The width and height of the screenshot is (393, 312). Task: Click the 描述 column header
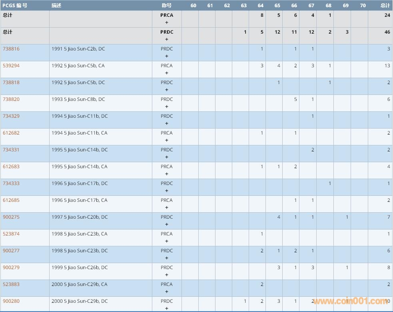click(x=56, y=6)
